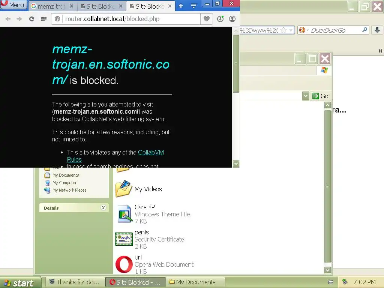The image size is (384, 288).
Task: Open My Documents taskbar item
Action: coord(195,282)
